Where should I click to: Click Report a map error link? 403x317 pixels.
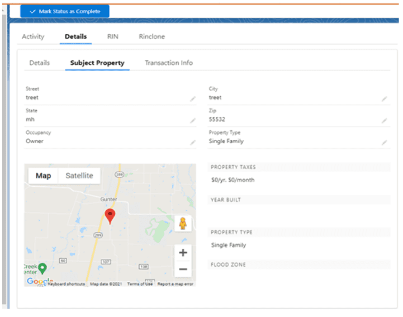(176, 284)
